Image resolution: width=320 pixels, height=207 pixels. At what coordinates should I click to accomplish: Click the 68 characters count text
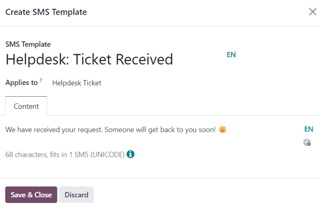pyautogui.click(x=25, y=155)
